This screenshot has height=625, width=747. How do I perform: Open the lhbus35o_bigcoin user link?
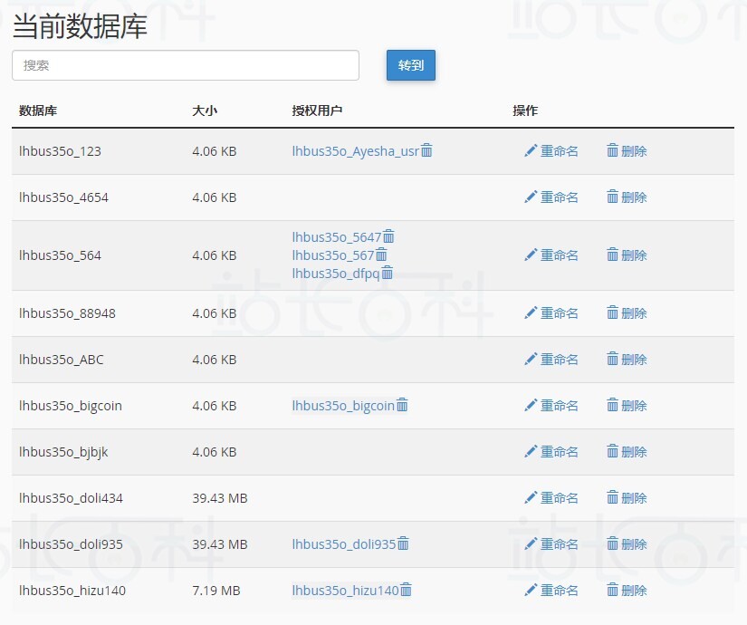point(344,406)
